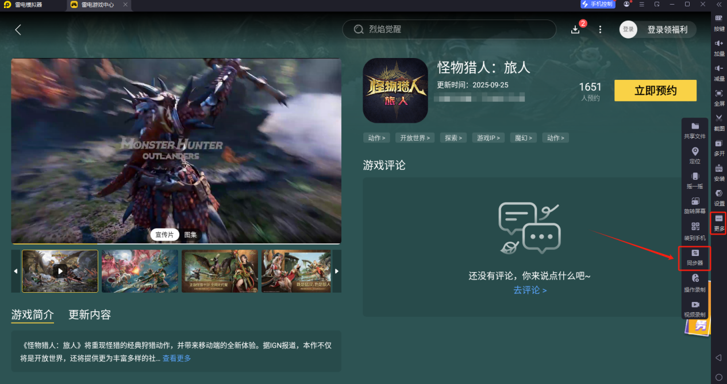This screenshot has height=384, width=727.
Task: Open account profile icon in title bar
Action: click(x=627, y=4)
